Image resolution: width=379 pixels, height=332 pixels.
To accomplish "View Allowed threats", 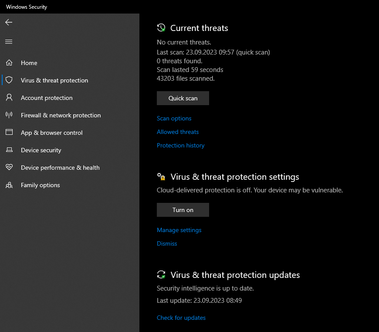I will [x=178, y=132].
